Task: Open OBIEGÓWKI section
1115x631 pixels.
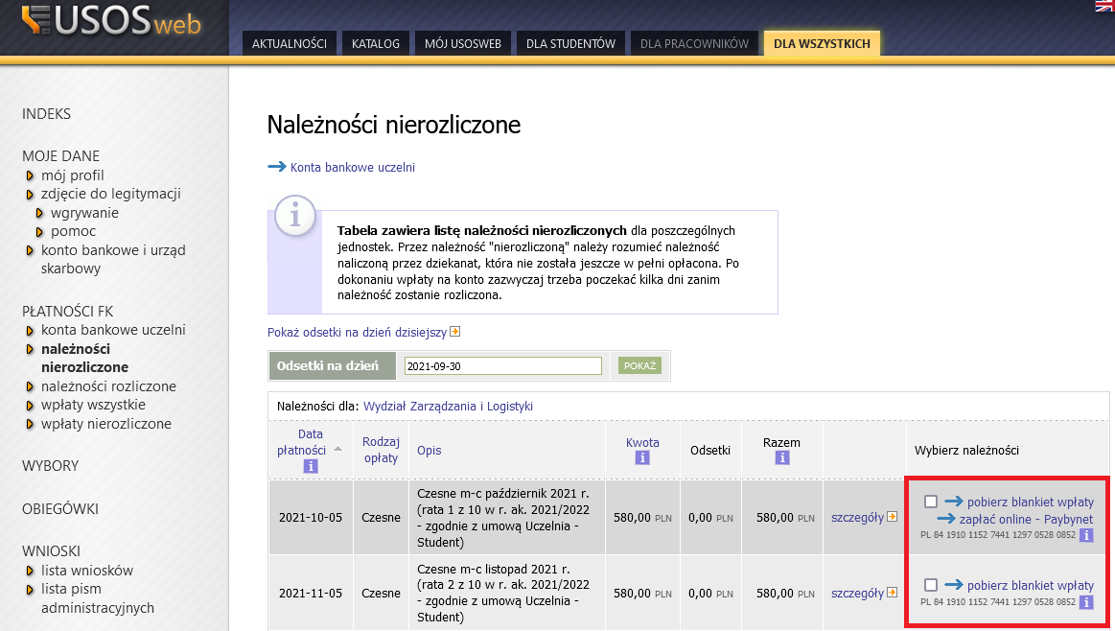Action: (60, 509)
